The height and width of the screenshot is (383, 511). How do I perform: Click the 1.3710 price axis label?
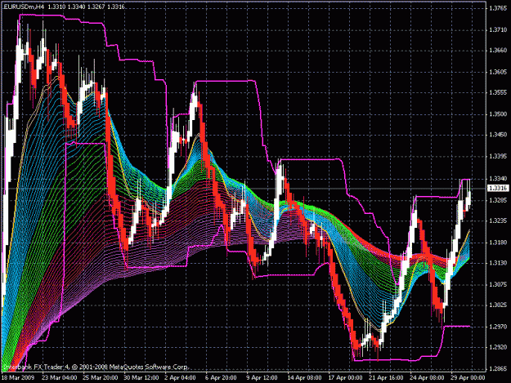point(498,30)
